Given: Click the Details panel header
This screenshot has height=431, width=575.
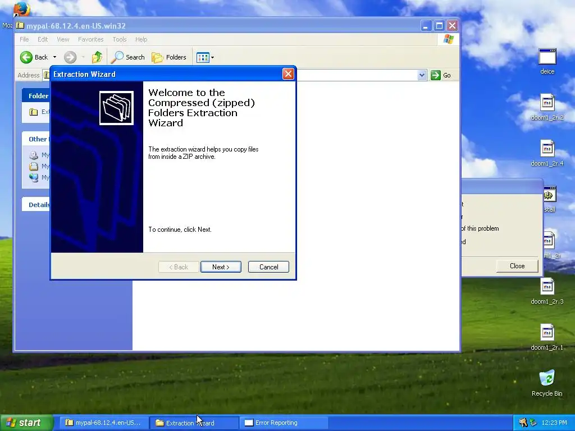Looking at the screenshot, I should pos(36,204).
